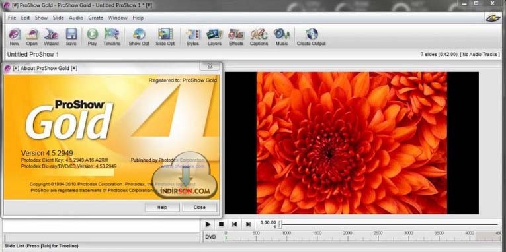
Task: Open the Window menu
Action: [x=118, y=18]
